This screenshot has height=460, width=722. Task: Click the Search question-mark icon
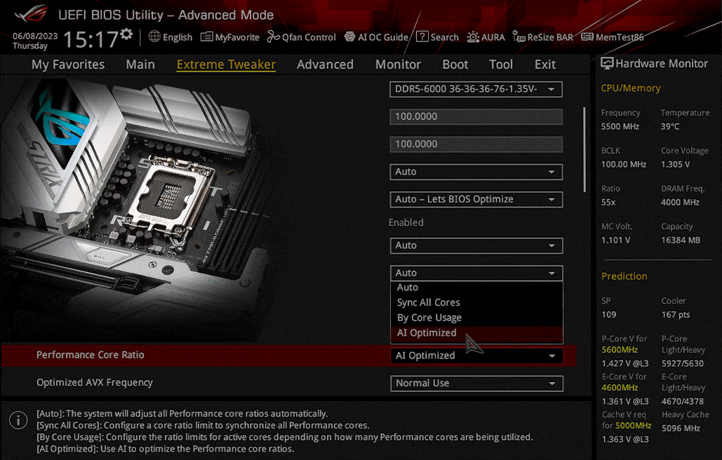tap(422, 36)
